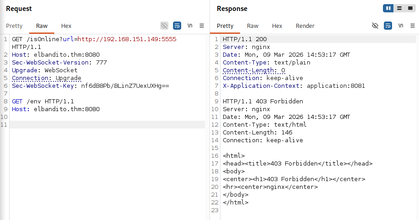Place cursor in empty request line 11
The width and height of the screenshot is (419, 220).
coord(107,124)
